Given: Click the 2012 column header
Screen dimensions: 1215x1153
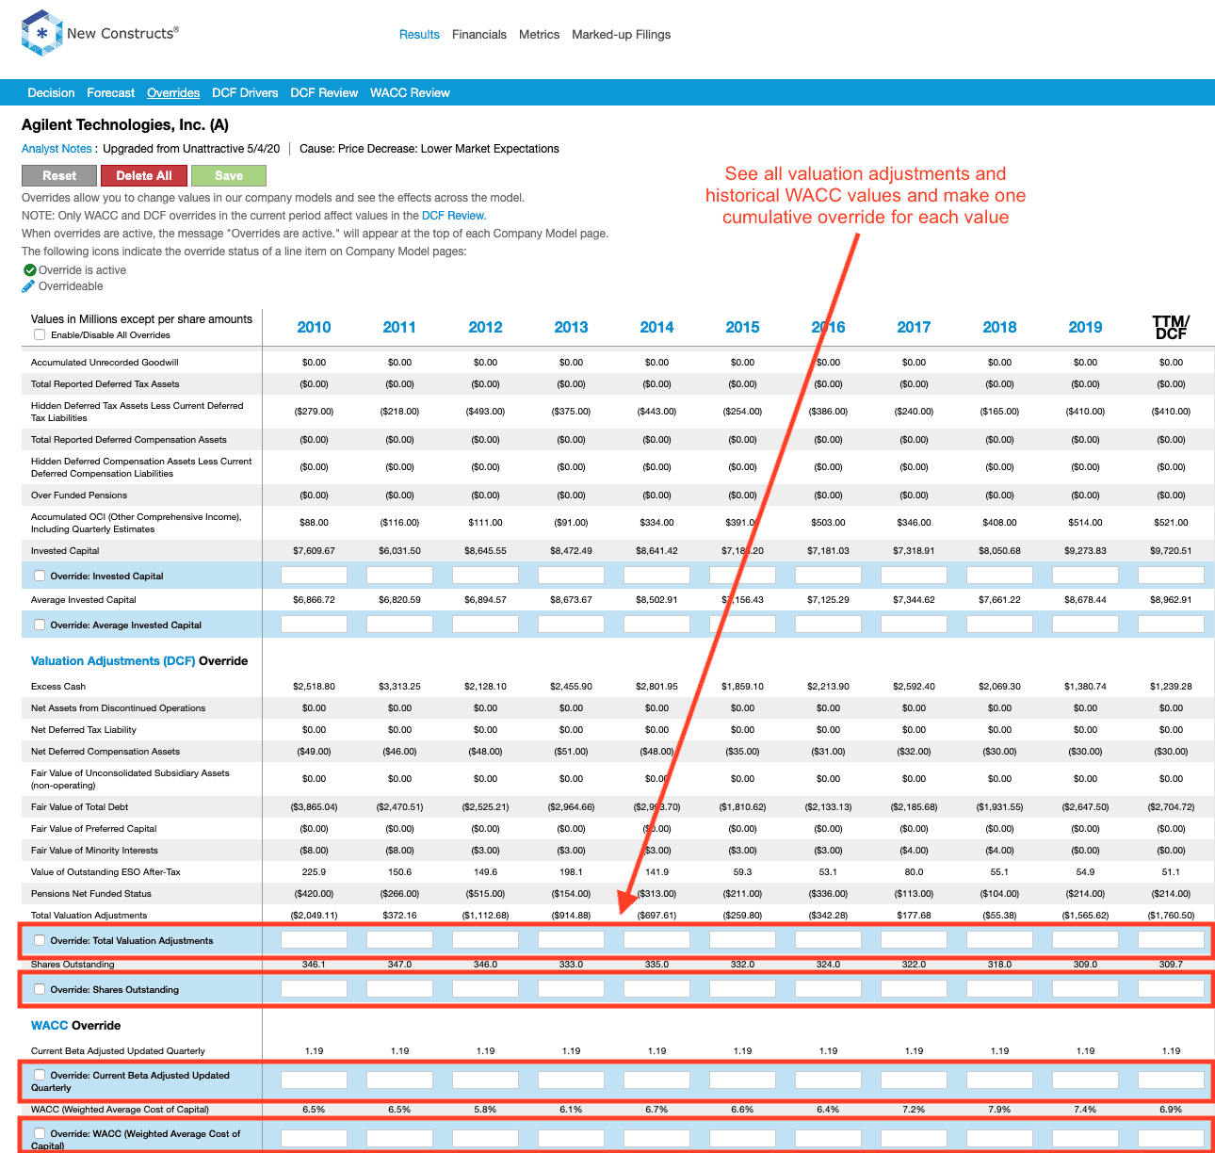Looking at the screenshot, I should (x=485, y=327).
